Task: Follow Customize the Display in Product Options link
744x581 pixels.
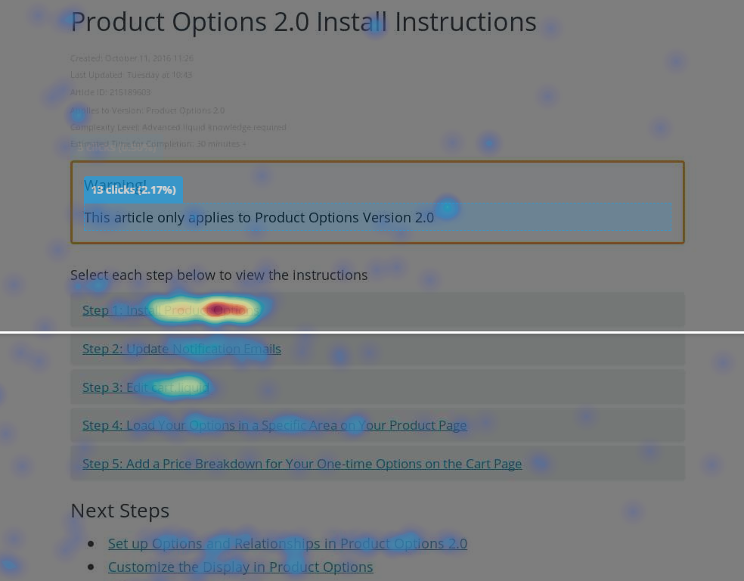Action: click(240, 567)
